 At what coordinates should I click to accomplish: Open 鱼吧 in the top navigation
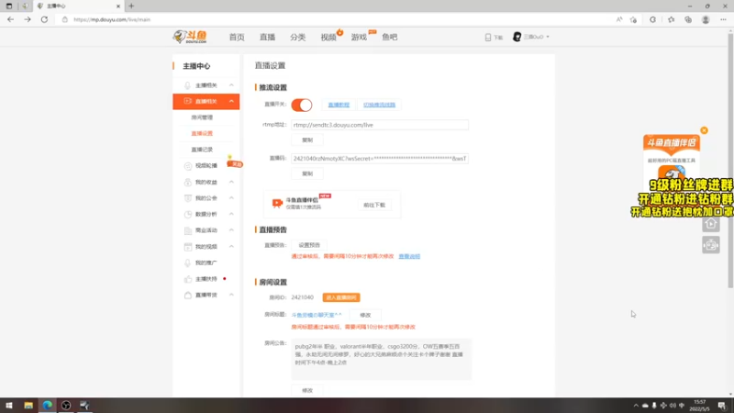click(389, 37)
